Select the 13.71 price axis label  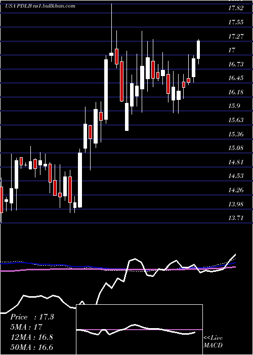point(236,218)
